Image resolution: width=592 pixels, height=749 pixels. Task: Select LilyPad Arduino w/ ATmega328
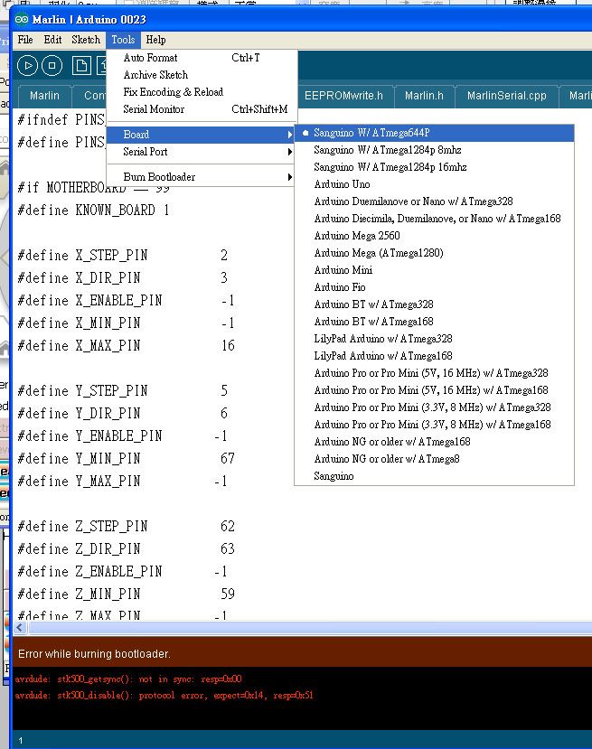point(435,339)
